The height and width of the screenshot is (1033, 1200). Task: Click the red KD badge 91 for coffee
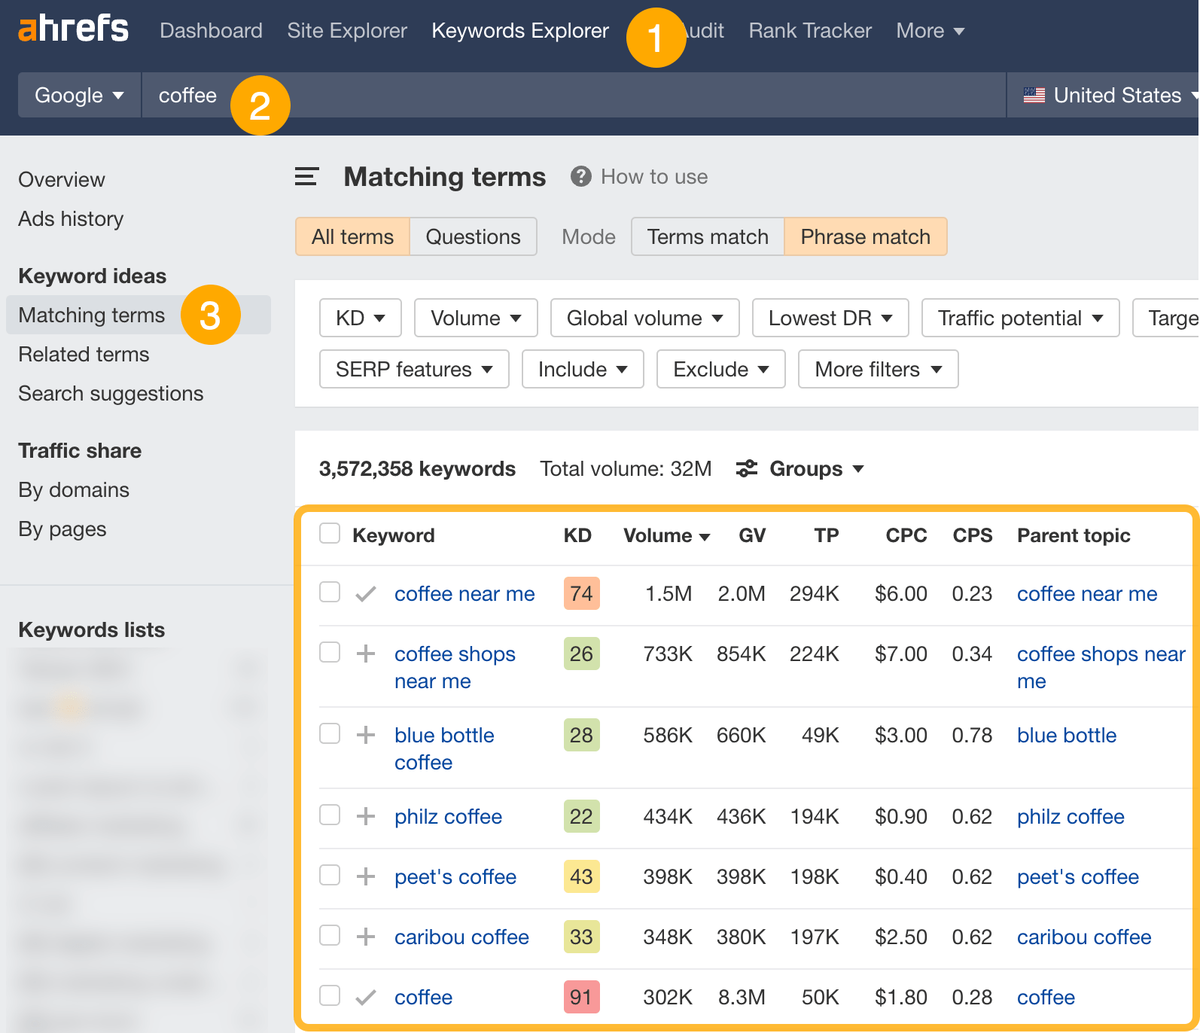581,997
